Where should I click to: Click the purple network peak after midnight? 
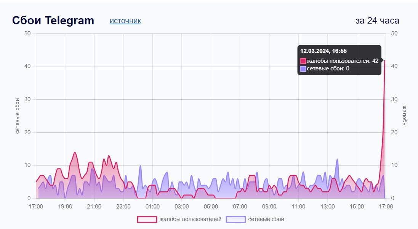point(140,166)
